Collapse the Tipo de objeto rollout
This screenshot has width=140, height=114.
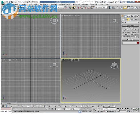131,26
